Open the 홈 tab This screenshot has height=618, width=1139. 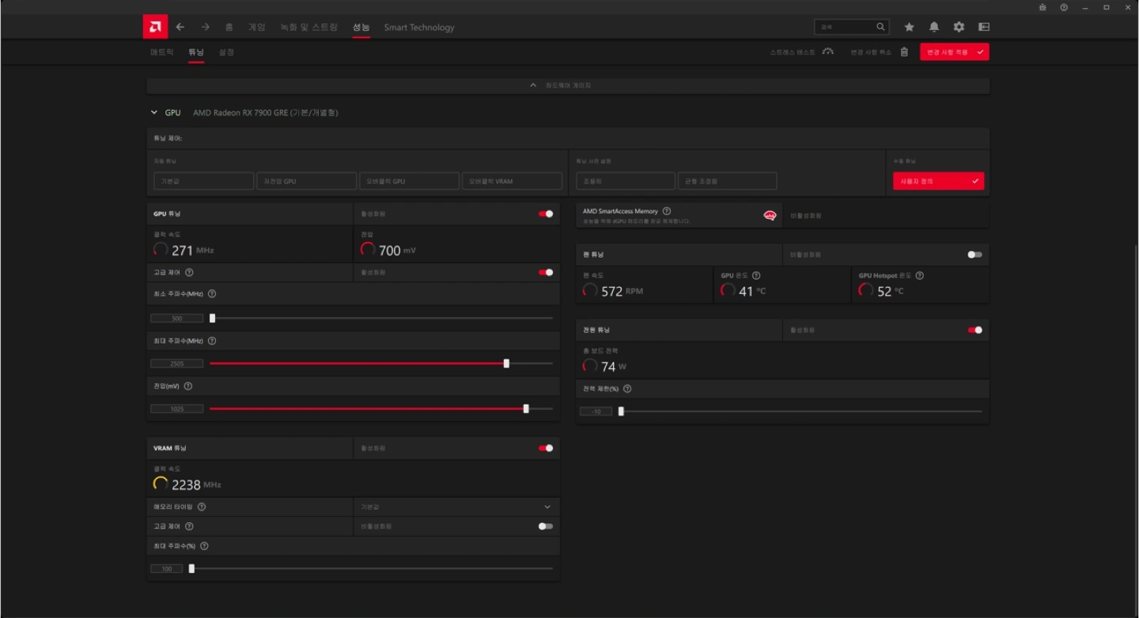[x=229, y=27]
